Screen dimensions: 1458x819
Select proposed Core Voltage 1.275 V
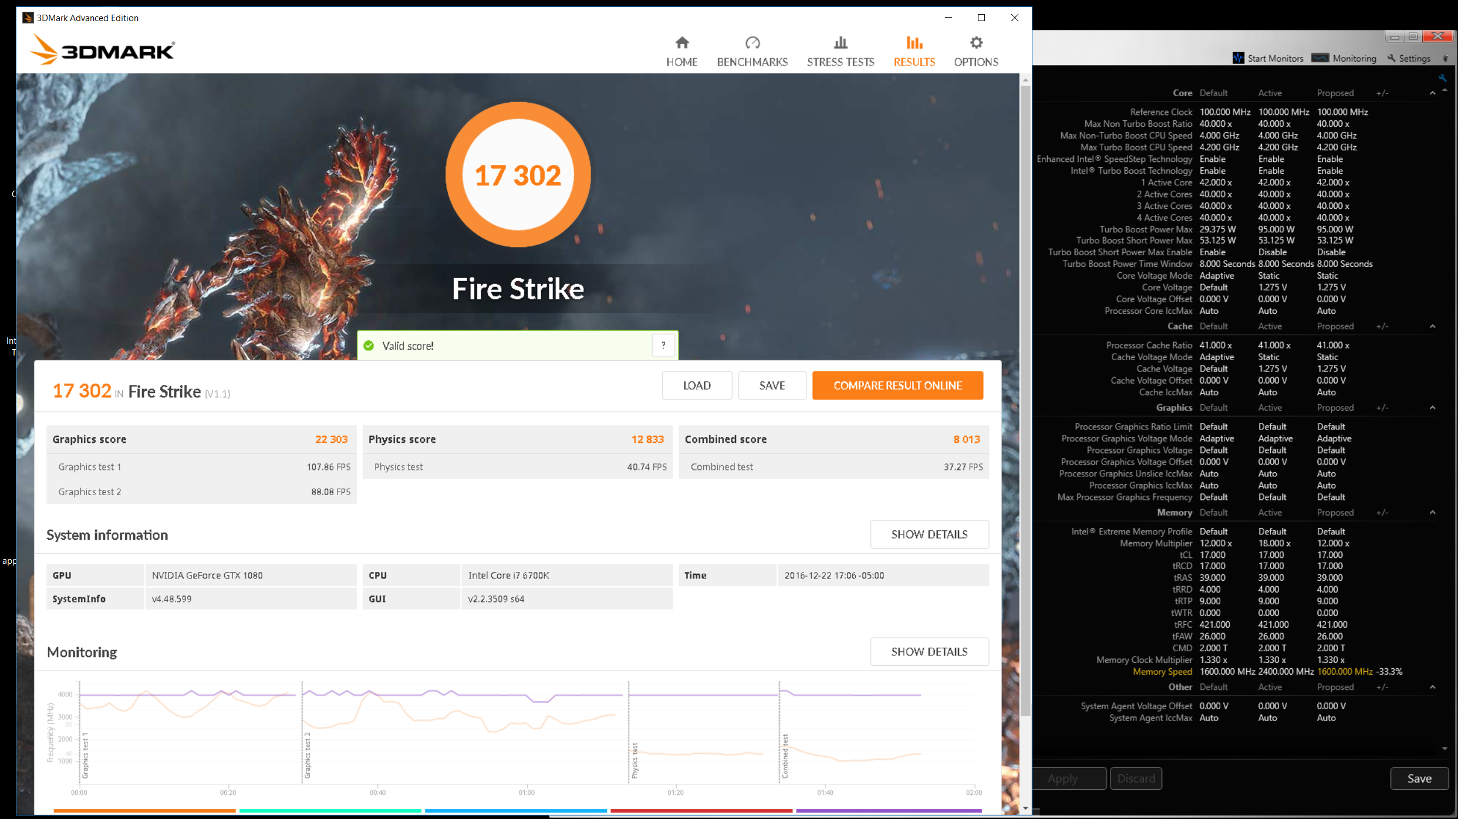tap(1331, 287)
